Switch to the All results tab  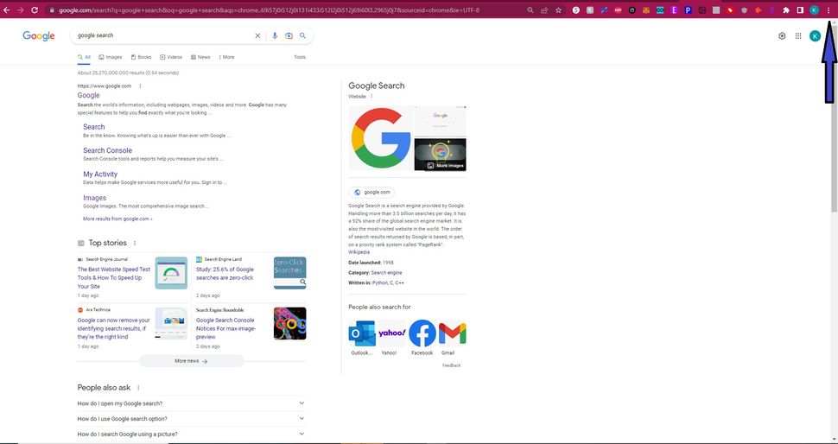tap(84, 57)
